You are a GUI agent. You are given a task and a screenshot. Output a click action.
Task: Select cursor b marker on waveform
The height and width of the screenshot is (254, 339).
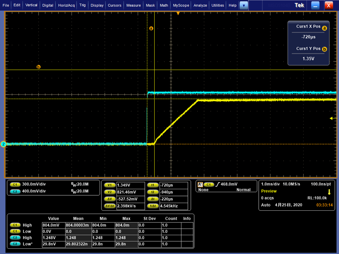[x=38, y=67]
